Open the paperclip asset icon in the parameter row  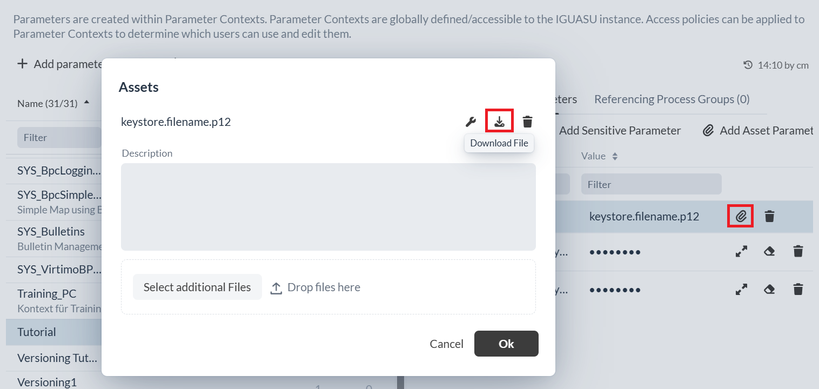pyautogui.click(x=741, y=217)
